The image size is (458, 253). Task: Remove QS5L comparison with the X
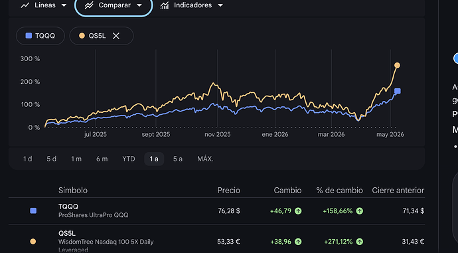coord(116,36)
